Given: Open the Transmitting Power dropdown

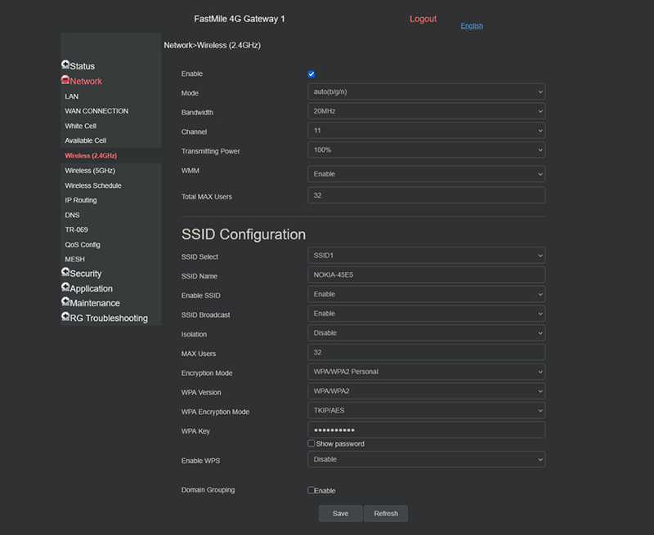Looking at the screenshot, I should 426,150.
